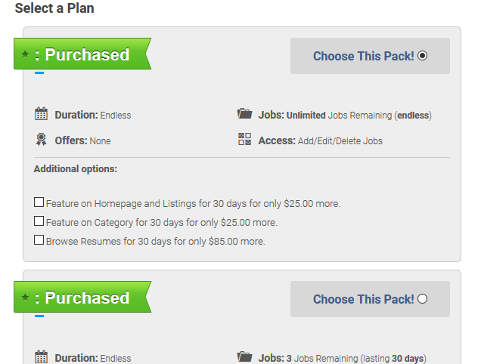Click blue underline below first Purchased banner
The height and width of the screenshot is (364, 478).
[x=39, y=73]
